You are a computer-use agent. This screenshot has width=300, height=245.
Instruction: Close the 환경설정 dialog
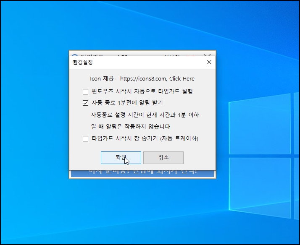pos(209,62)
